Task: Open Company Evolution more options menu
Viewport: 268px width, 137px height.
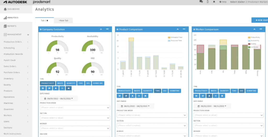Action: pyautogui.click(x=107, y=29)
